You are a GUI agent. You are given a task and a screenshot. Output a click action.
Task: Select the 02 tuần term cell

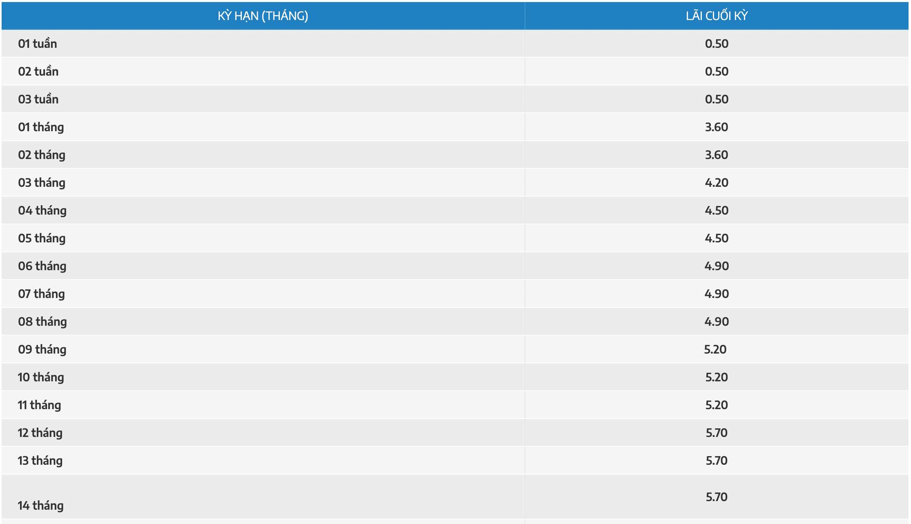click(38, 72)
